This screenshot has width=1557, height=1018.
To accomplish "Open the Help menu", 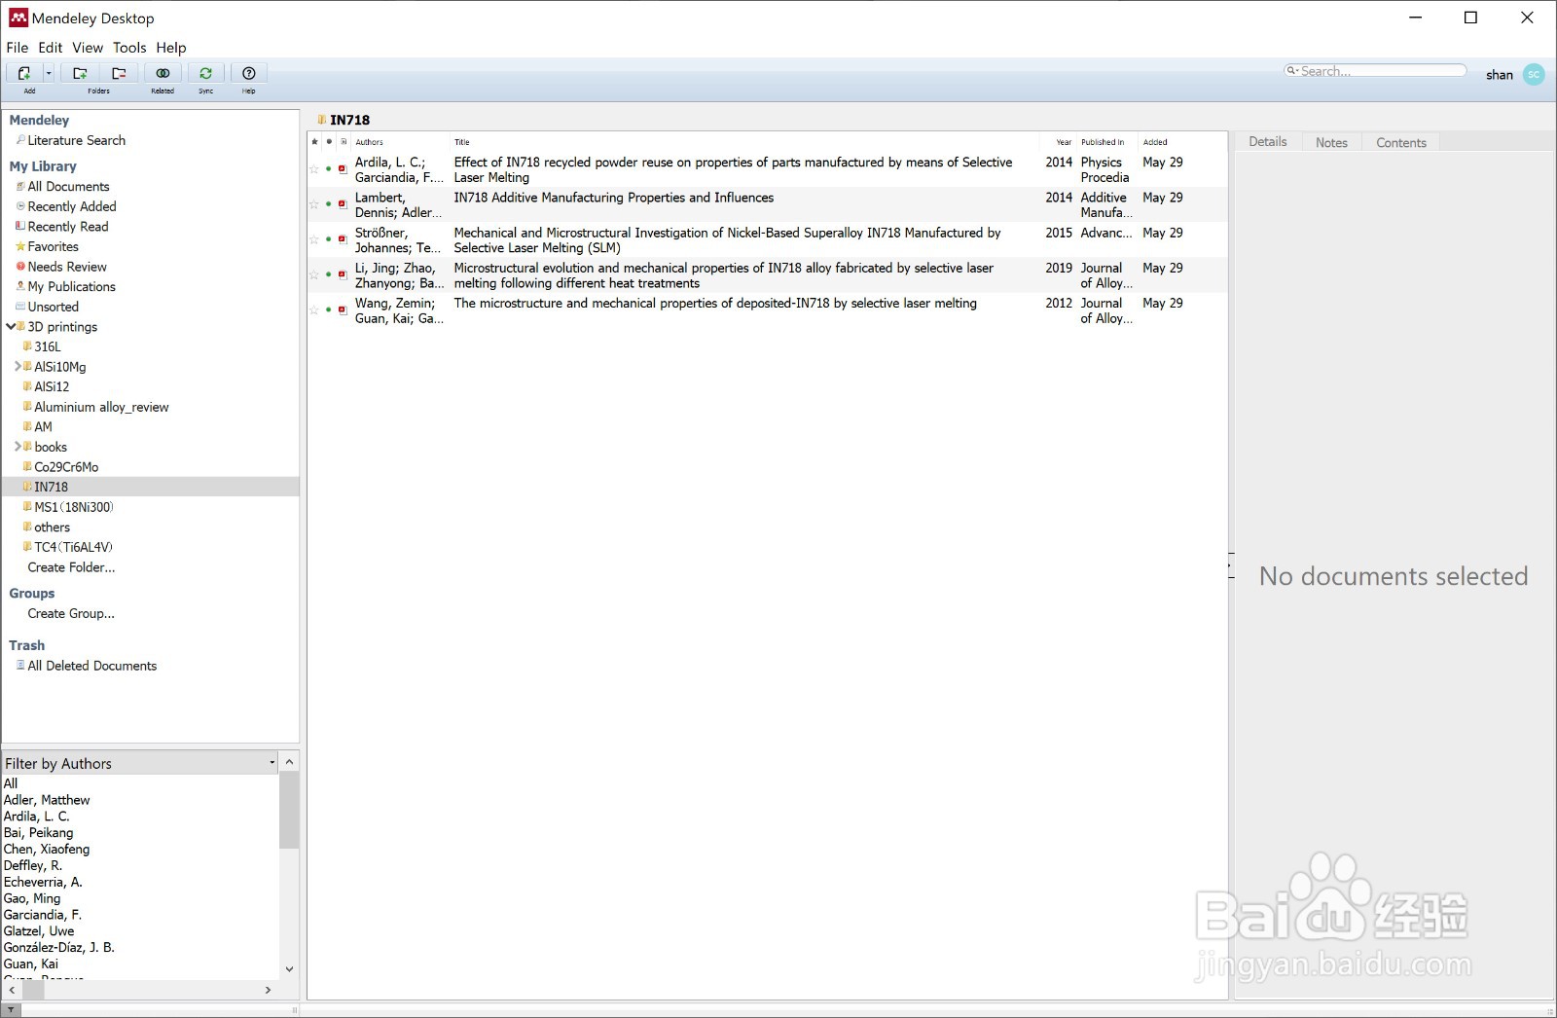I will click(x=171, y=48).
